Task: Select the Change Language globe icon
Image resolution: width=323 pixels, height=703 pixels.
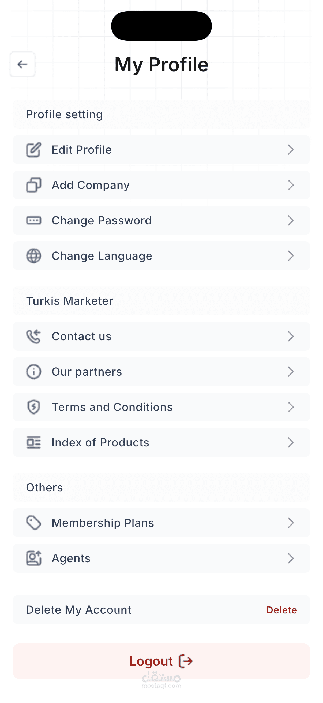Action: (33, 256)
